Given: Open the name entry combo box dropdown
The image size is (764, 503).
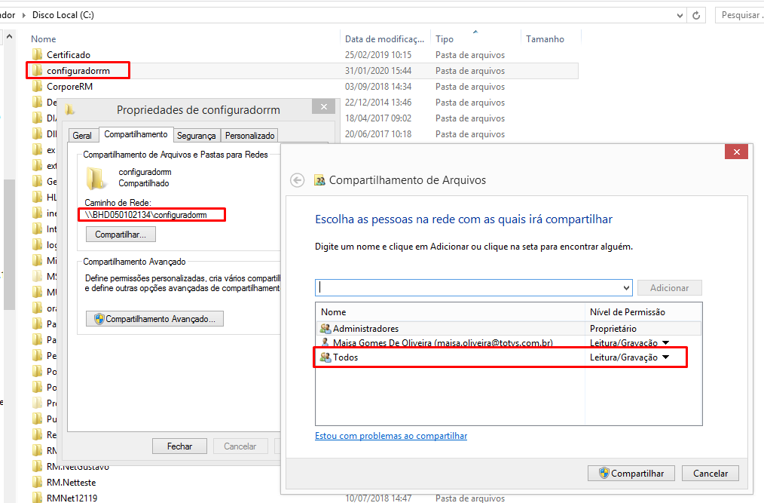Looking at the screenshot, I should point(625,287).
